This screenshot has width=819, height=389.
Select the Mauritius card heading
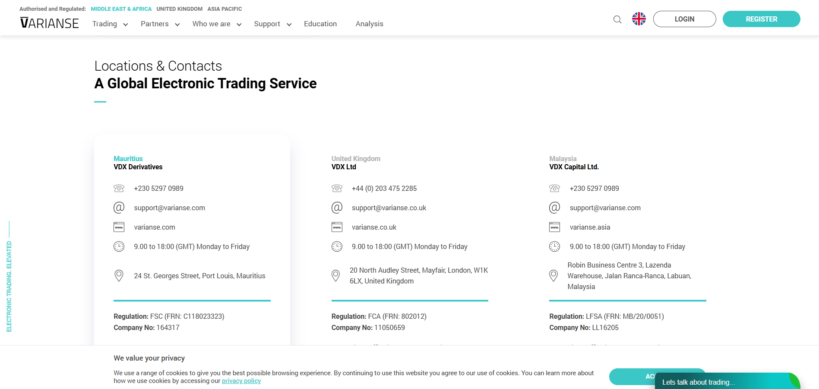128,159
